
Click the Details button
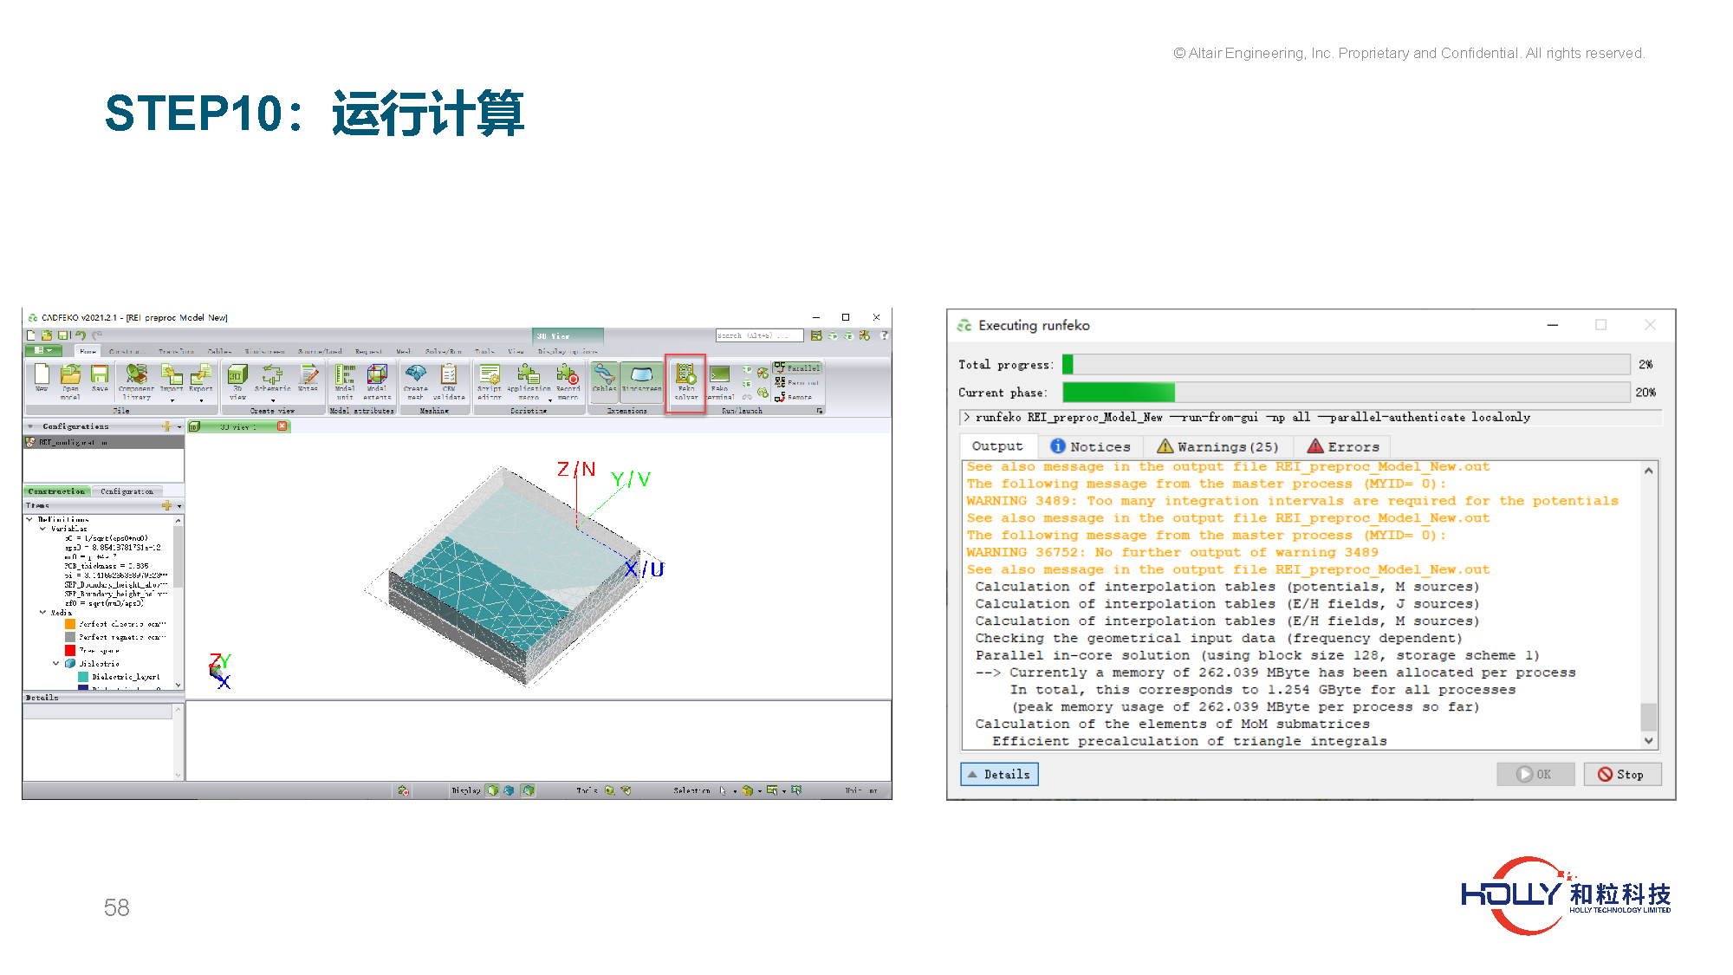coord(998,774)
